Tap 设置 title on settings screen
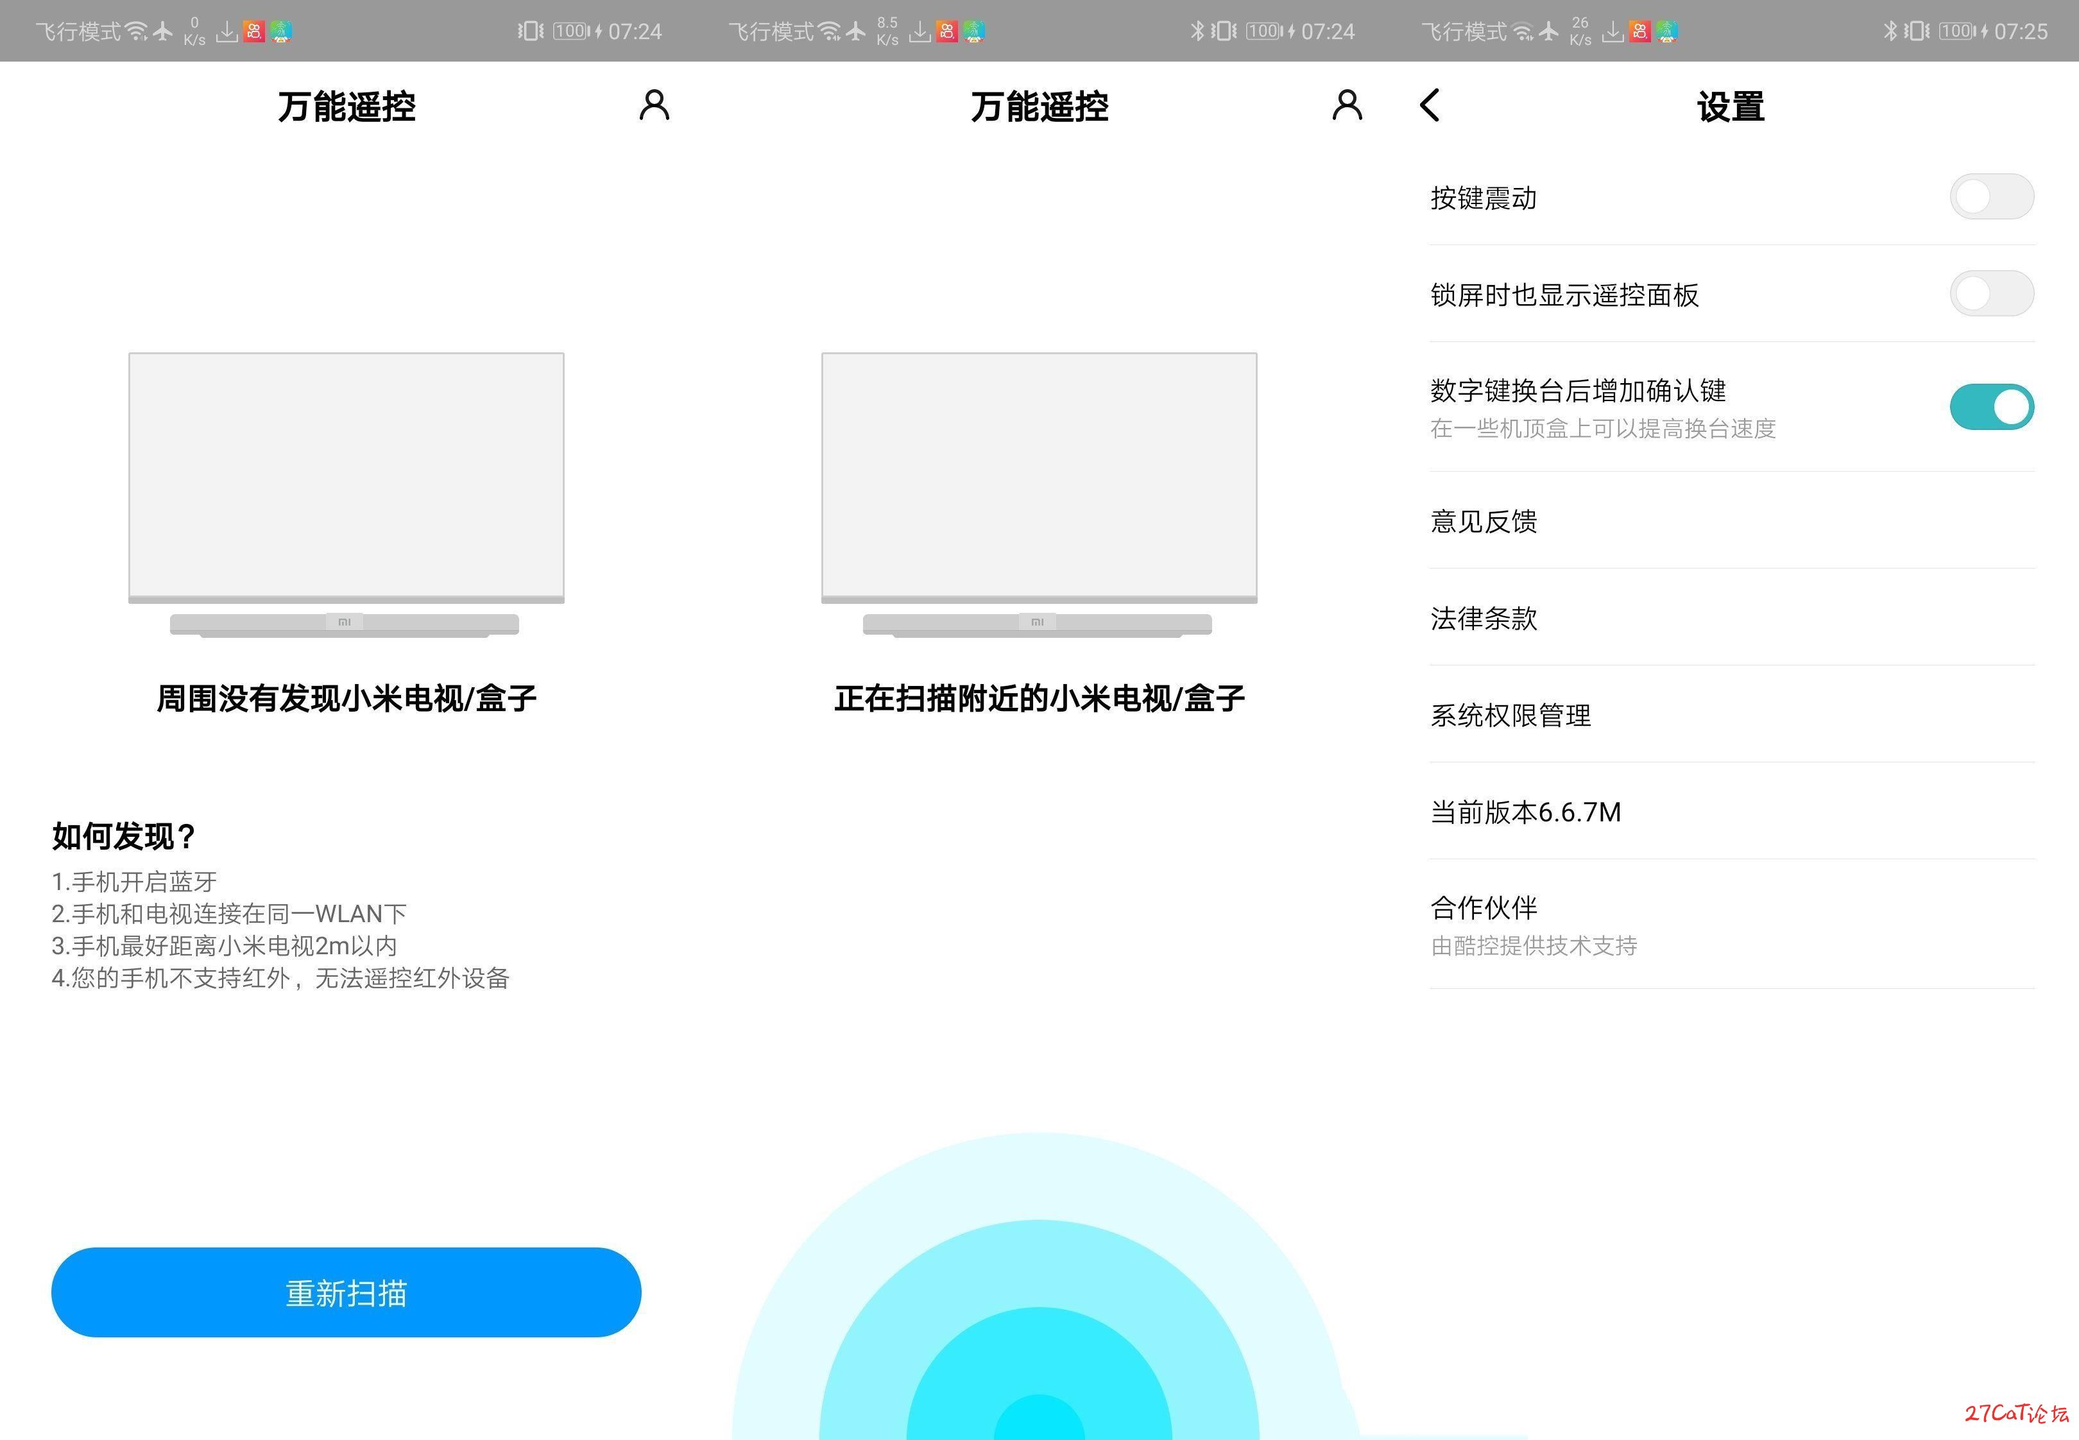Image resolution: width=2079 pixels, height=1440 pixels. point(1731,107)
